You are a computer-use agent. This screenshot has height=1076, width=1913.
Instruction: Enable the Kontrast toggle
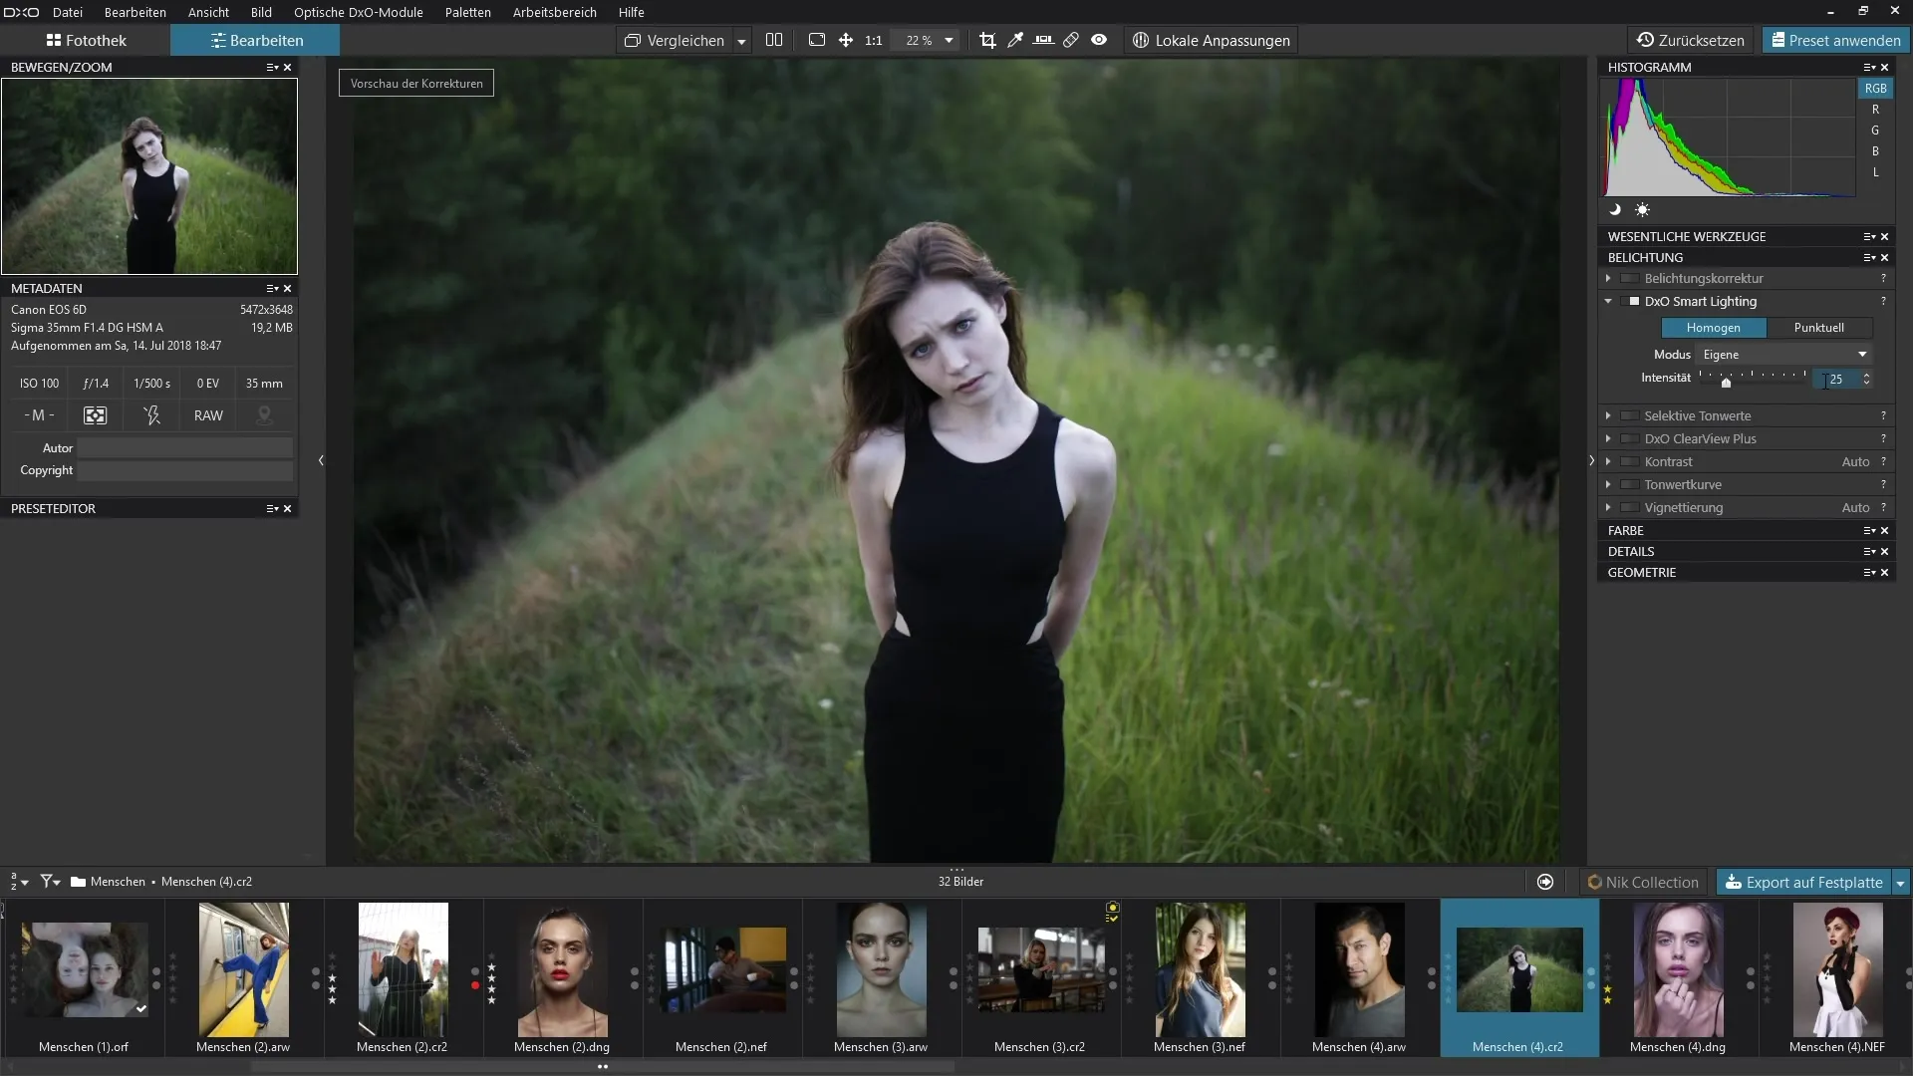1630,462
